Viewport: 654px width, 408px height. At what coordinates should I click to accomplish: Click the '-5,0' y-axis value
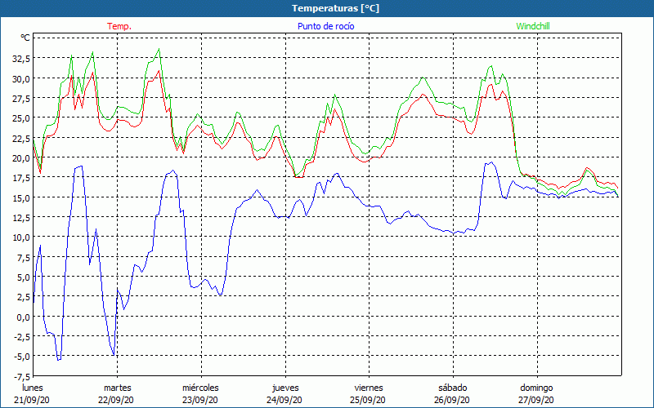[x=22, y=357]
